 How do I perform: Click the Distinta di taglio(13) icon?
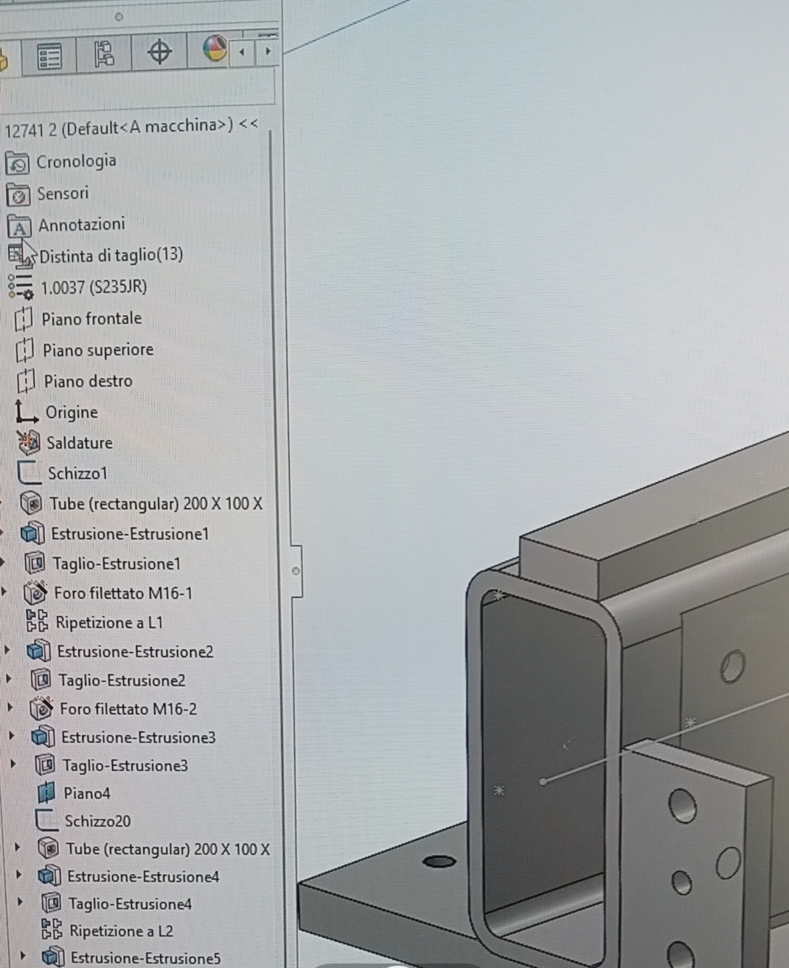[21, 257]
